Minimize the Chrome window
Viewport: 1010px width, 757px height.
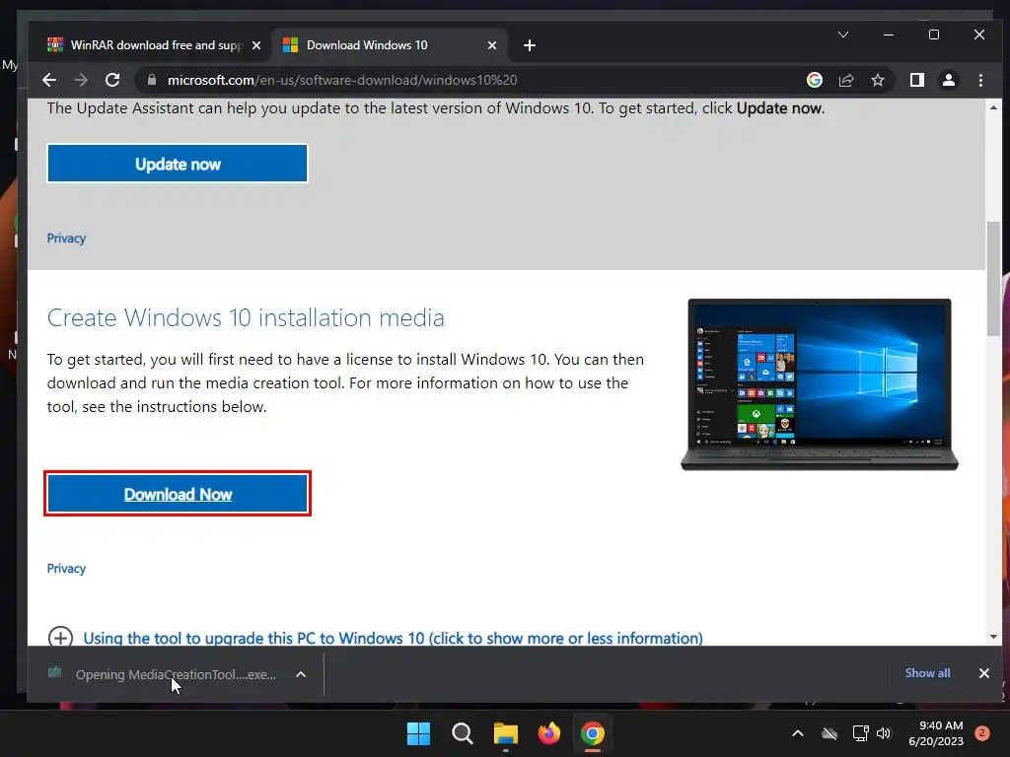tap(889, 34)
